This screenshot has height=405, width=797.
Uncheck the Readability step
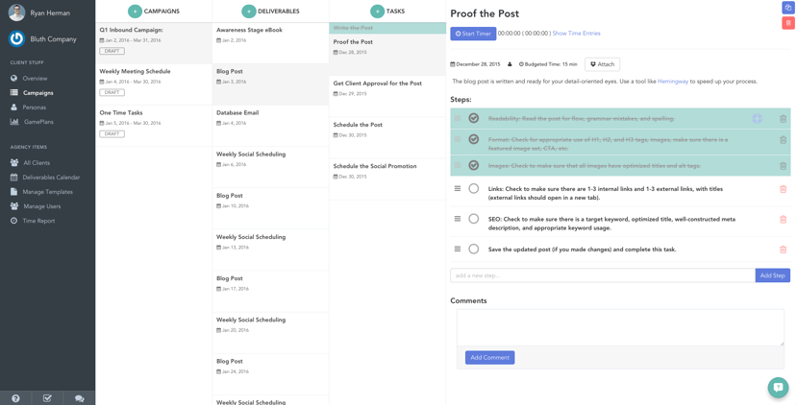pyautogui.click(x=474, y=118)
